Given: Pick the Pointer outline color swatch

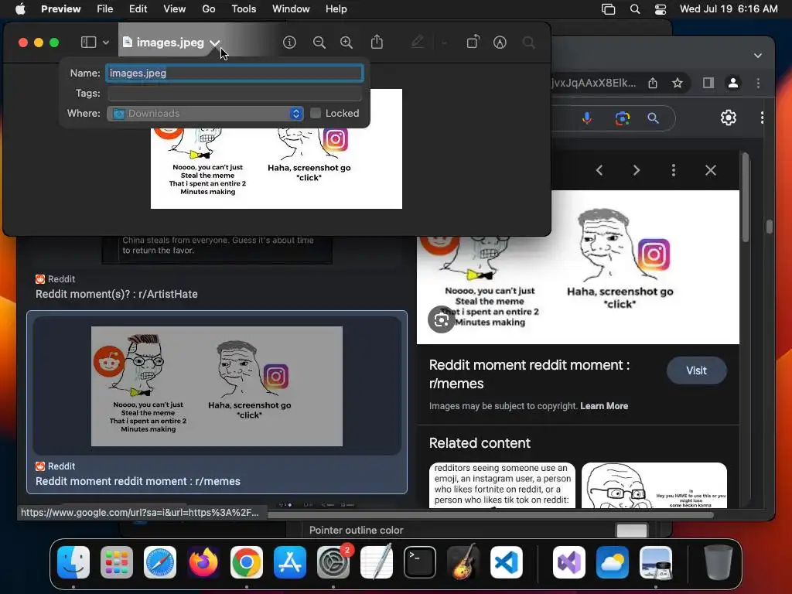Looking at the screenshot, I should 632,531.
